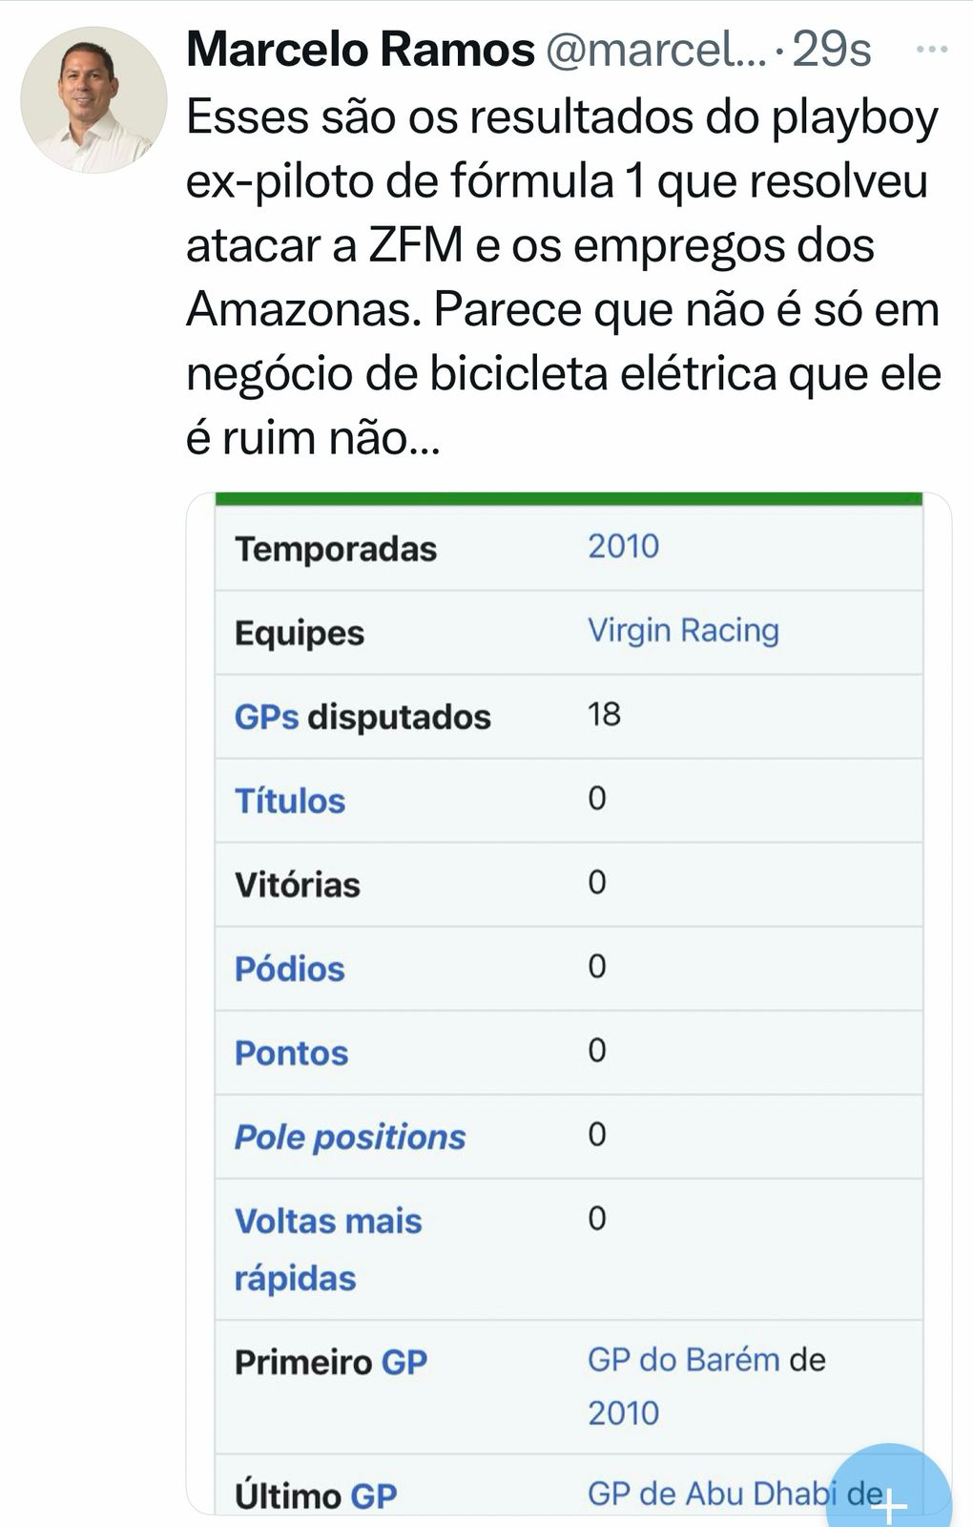
Task: Open the Pole positions link
Action: 350,1137
